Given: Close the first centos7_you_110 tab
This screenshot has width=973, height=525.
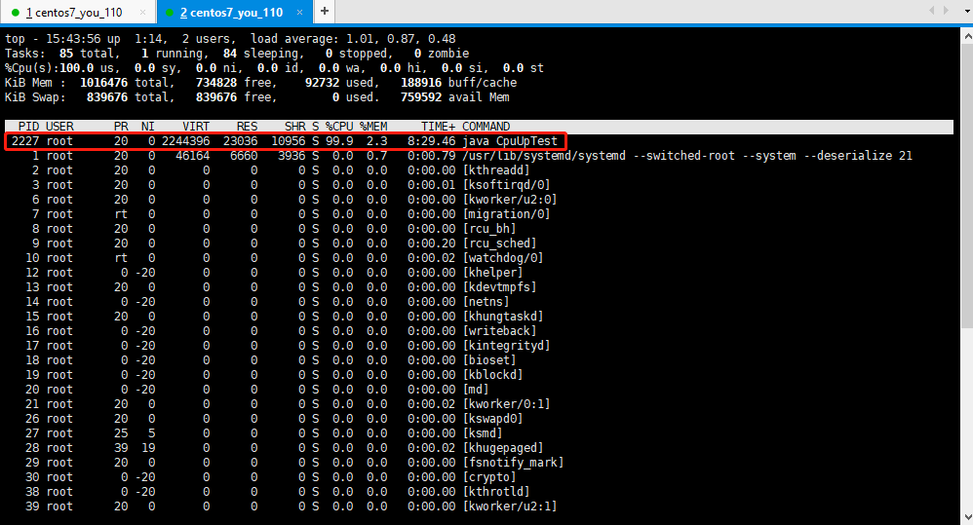Looking at the screenshot, I should tap(142, 13).
